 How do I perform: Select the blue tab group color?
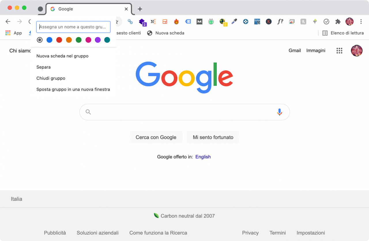tap(49, 40)
